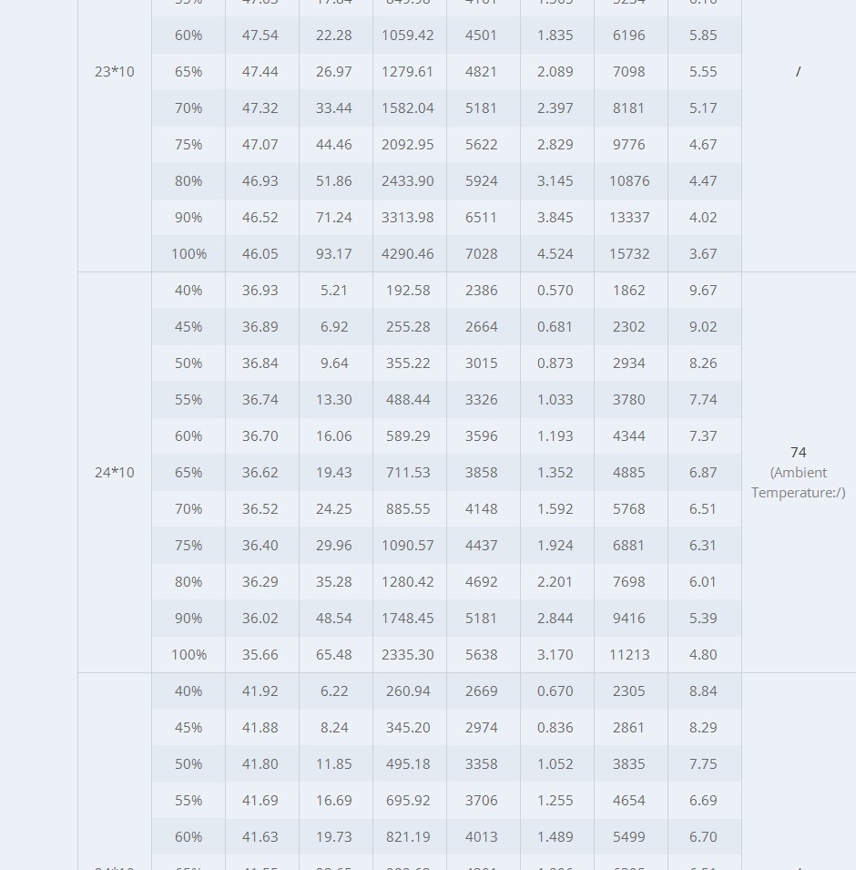Screen dimensions: 856x870
Task: Select the cell showing 15732
Action: pos(629,254)
